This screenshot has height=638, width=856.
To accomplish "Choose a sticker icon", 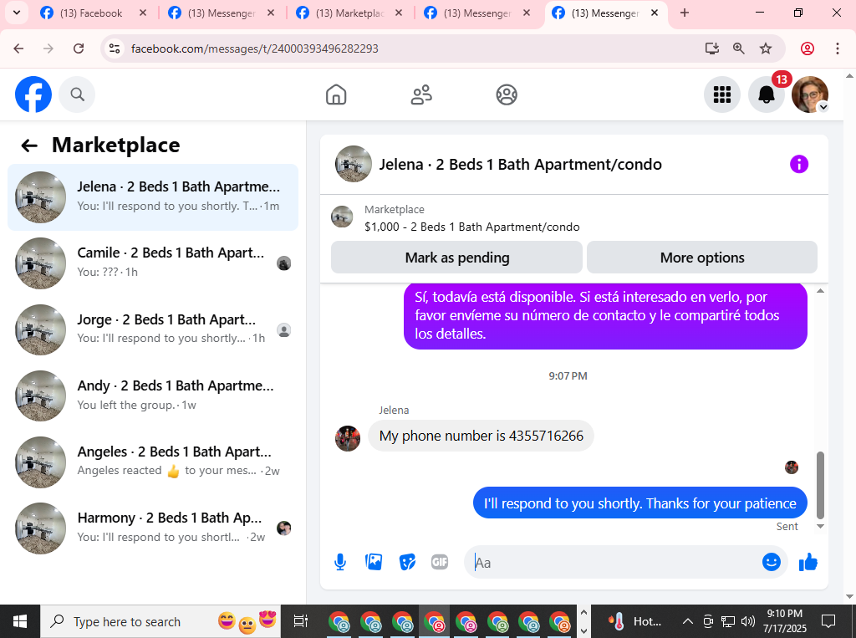I will [x=407, y=562].
